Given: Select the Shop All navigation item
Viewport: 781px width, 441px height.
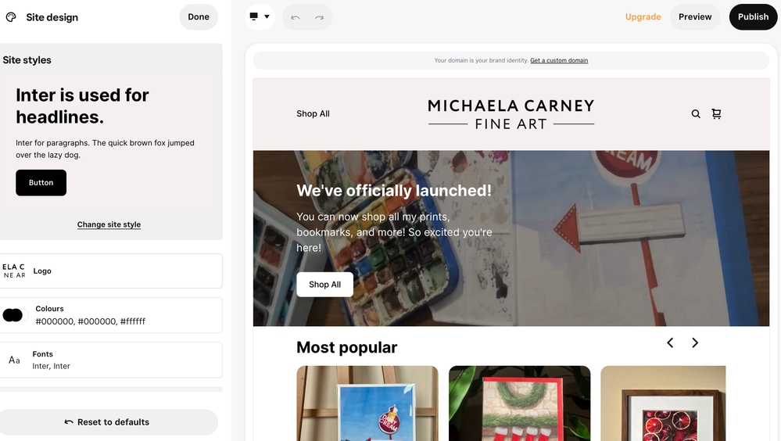Looking at the screenshot, I should pyautogui.click(x=313, y=113).
